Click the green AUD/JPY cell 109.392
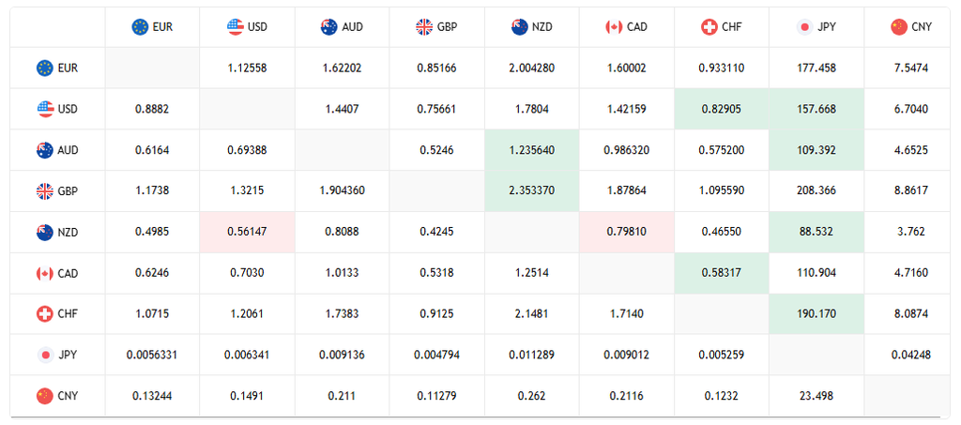 pos(816,150)
